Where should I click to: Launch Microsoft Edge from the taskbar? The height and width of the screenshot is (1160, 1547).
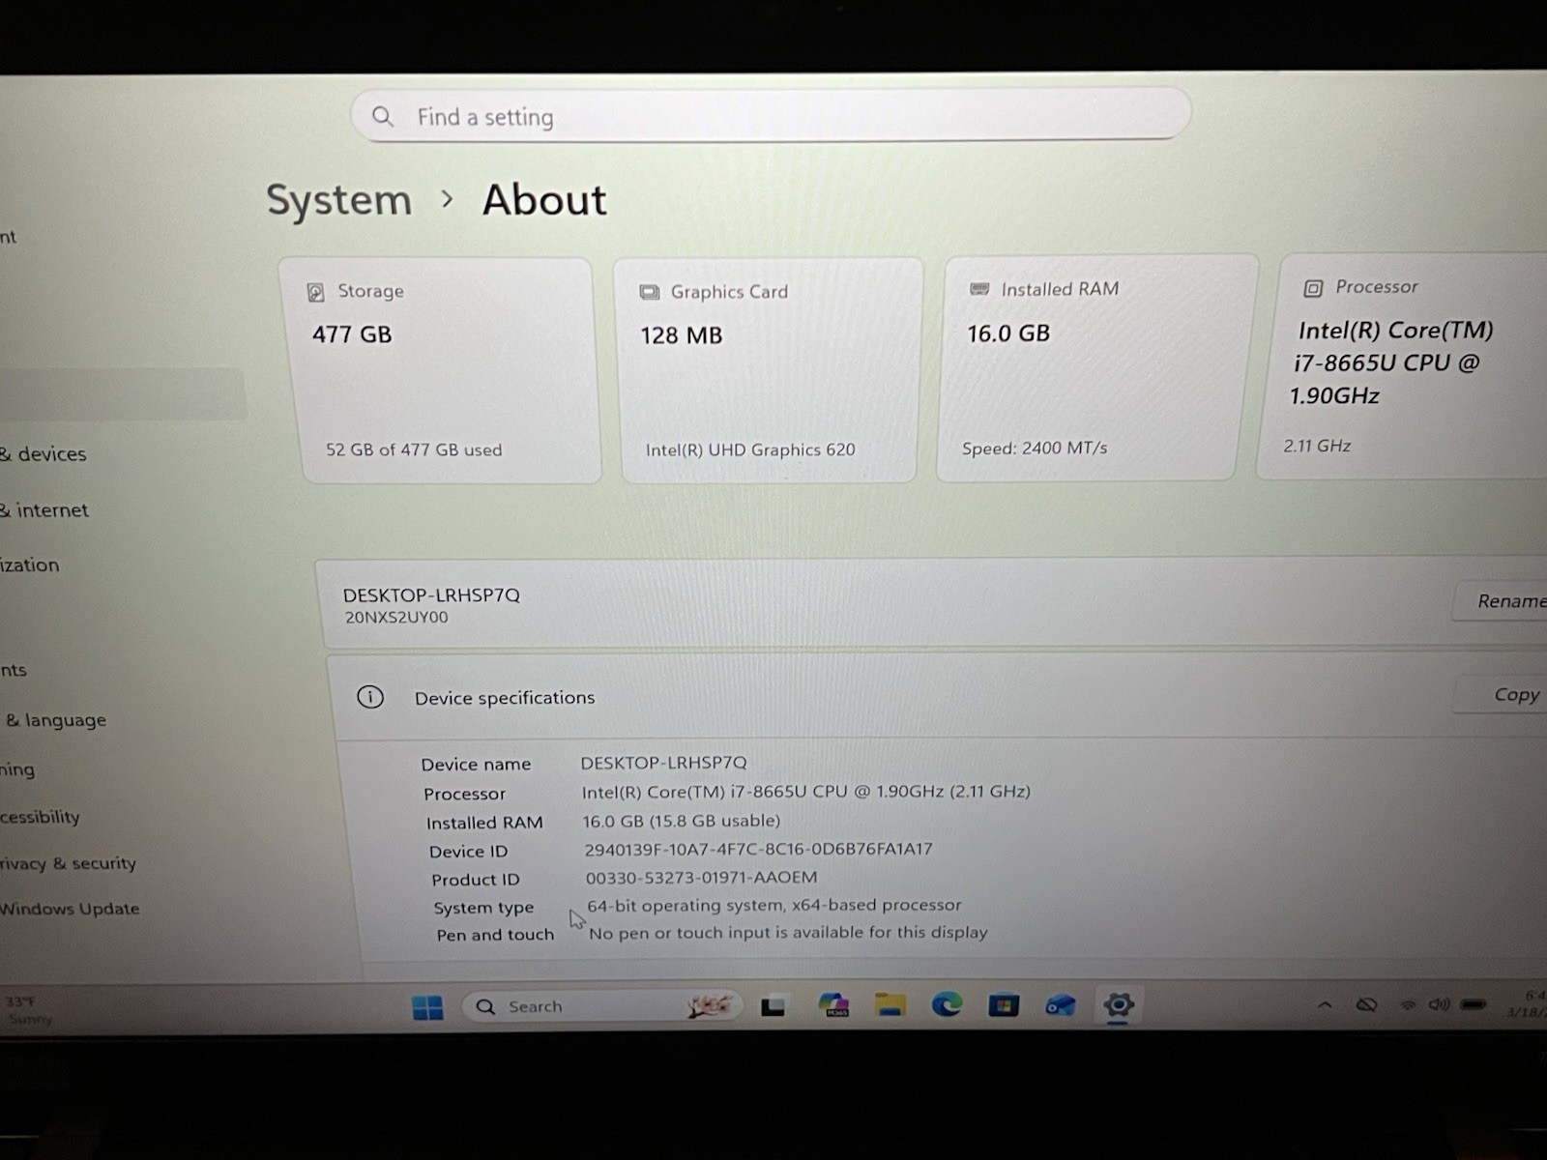tap(947, 1005)
